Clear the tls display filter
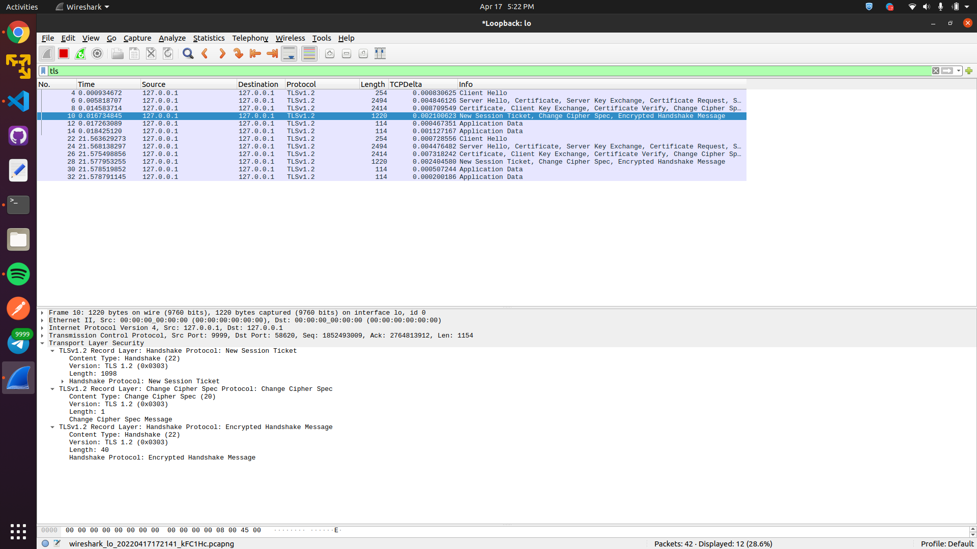The image size is (977, 549). [x=936, y=71]
